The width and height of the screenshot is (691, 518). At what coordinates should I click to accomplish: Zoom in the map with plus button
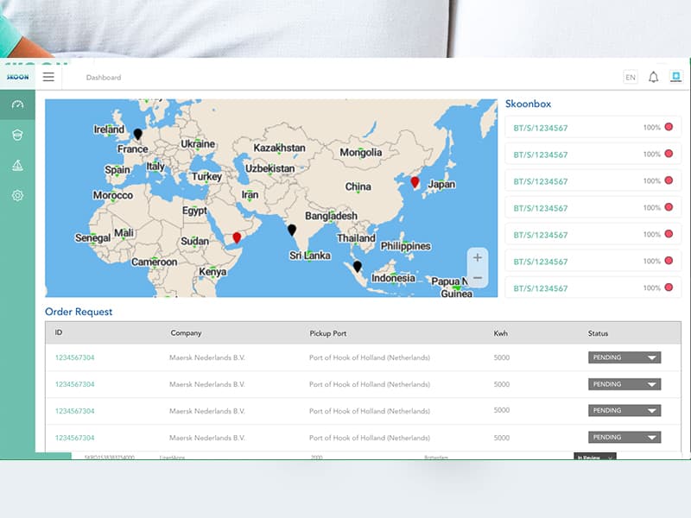[478, 257]
